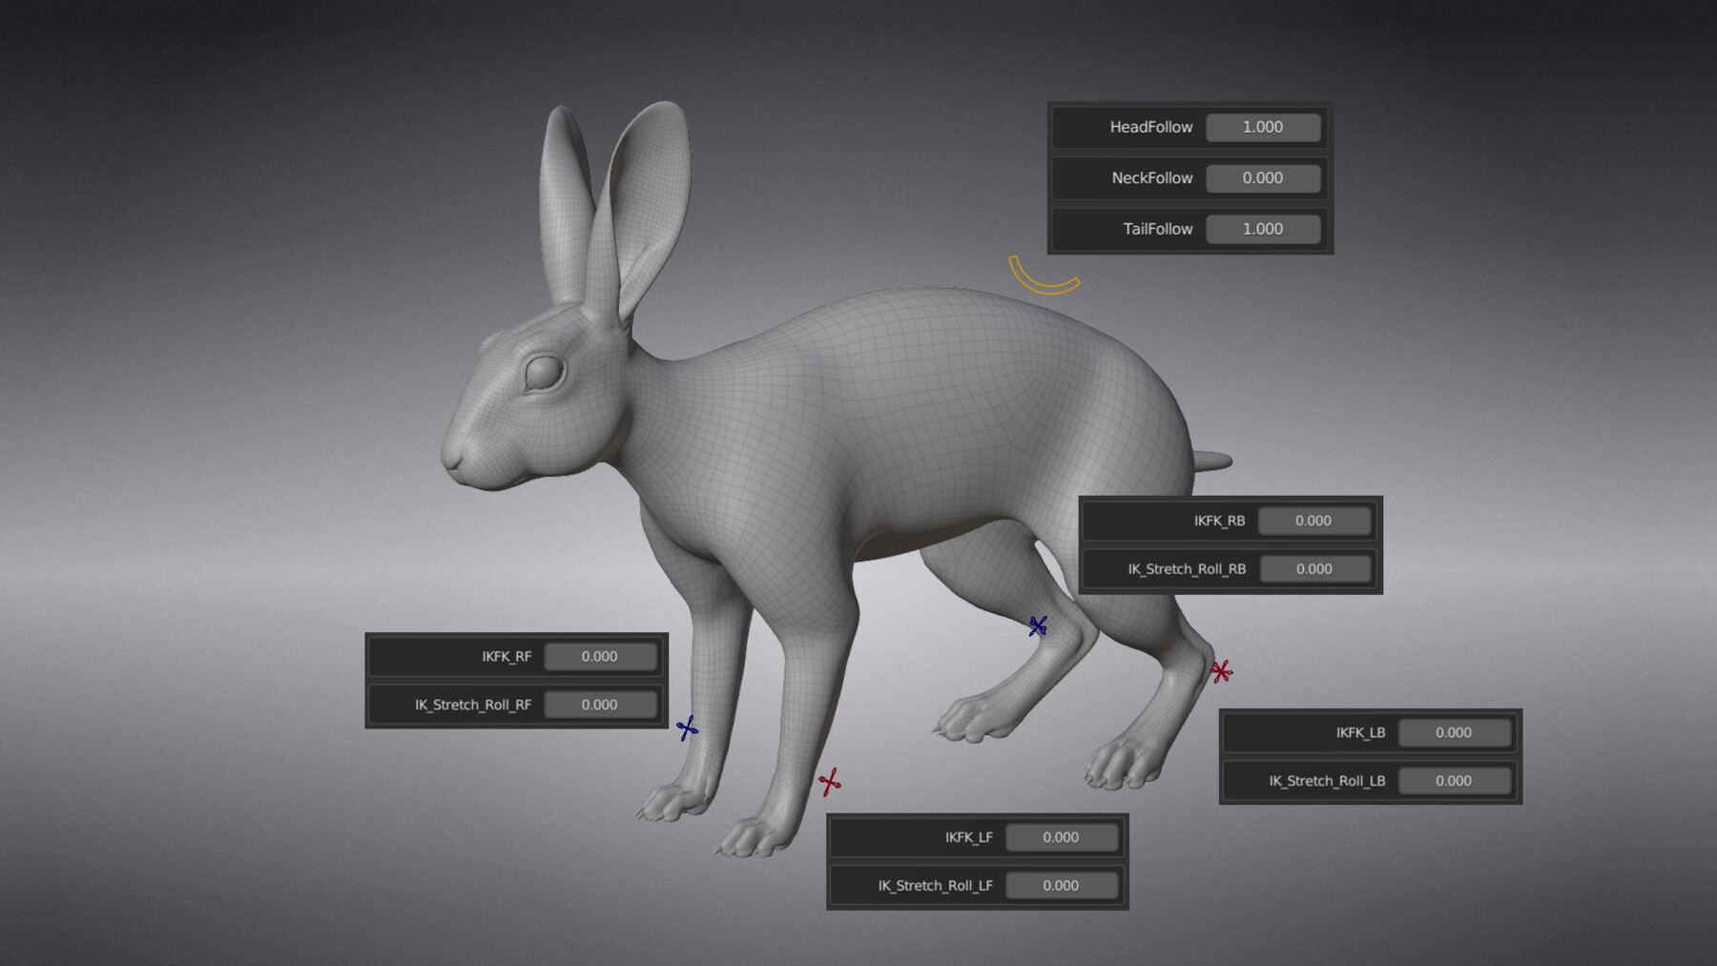Viewport: 1717px width, 966px height.
Task: Click the NeckFollow value field showing 0.000
Action: [x=1263, y=178]
